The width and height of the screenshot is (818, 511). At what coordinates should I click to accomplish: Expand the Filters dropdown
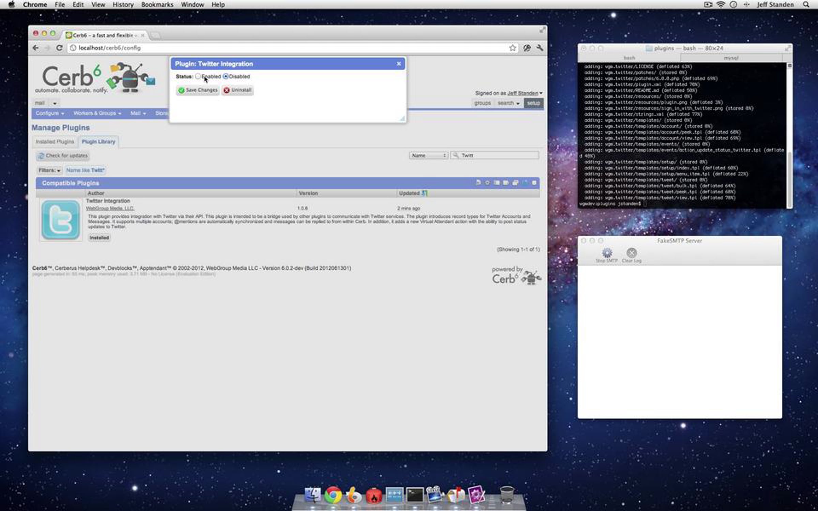coord(49,170)
